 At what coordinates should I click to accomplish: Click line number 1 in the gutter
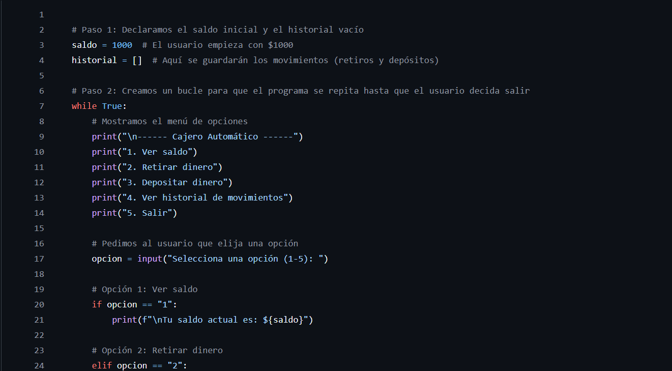click(x=41, y=15)
